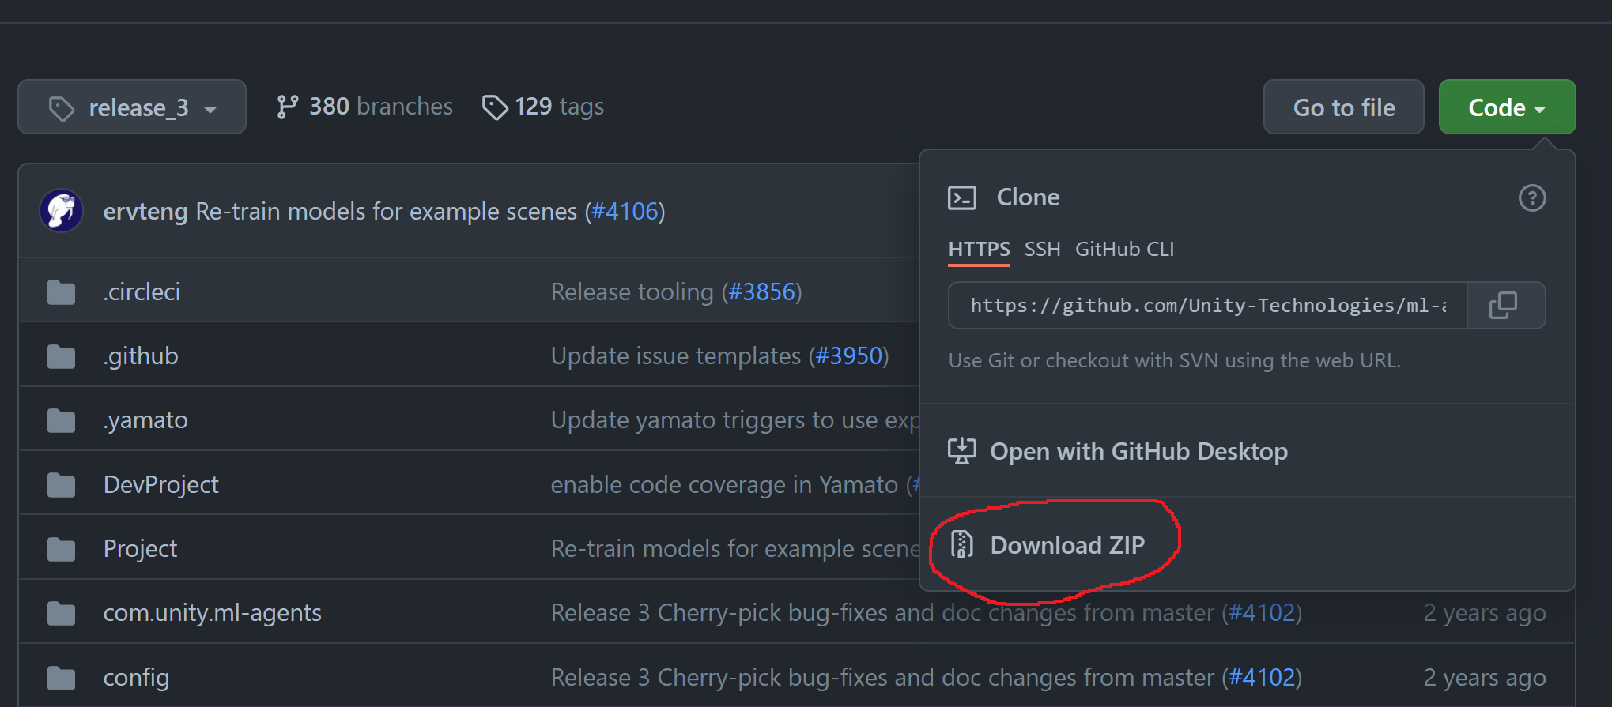Open the Code dropdown
The height and width of the screenshot is (707, 1612).
pos(1505,106)
